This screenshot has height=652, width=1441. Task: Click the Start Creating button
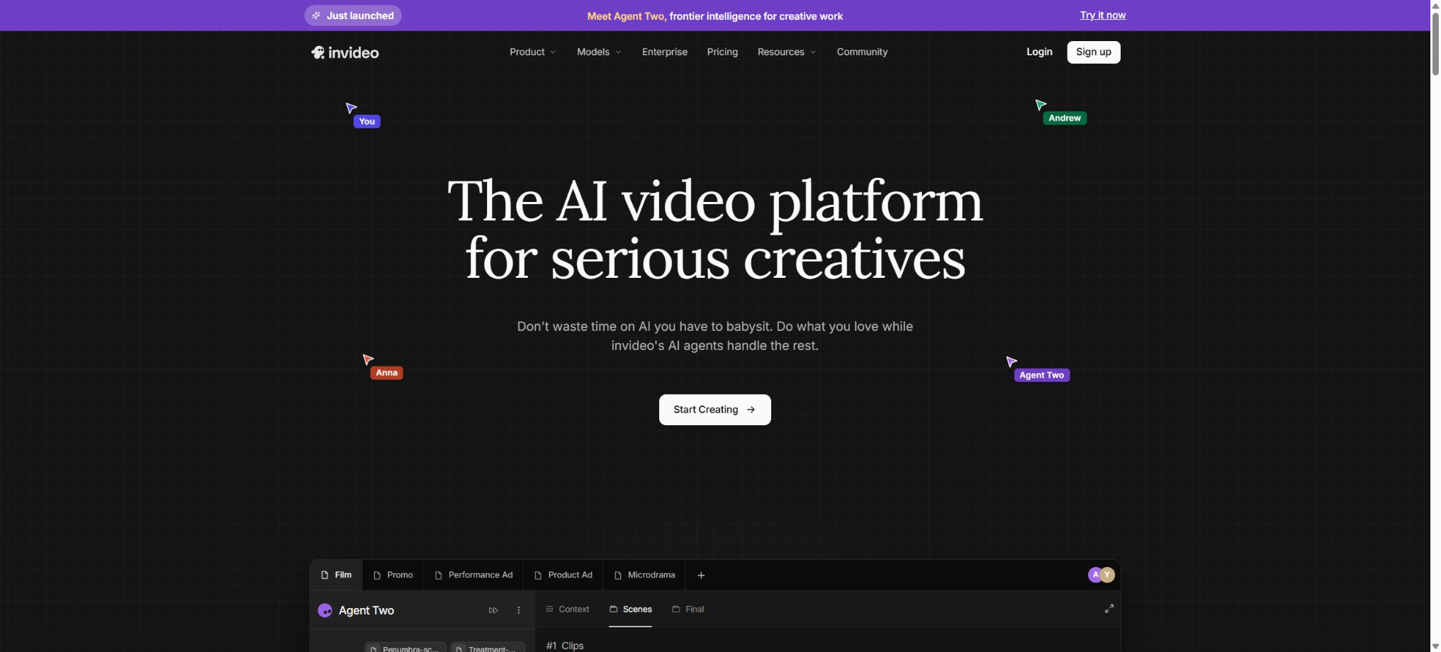[x=714, y=410]
